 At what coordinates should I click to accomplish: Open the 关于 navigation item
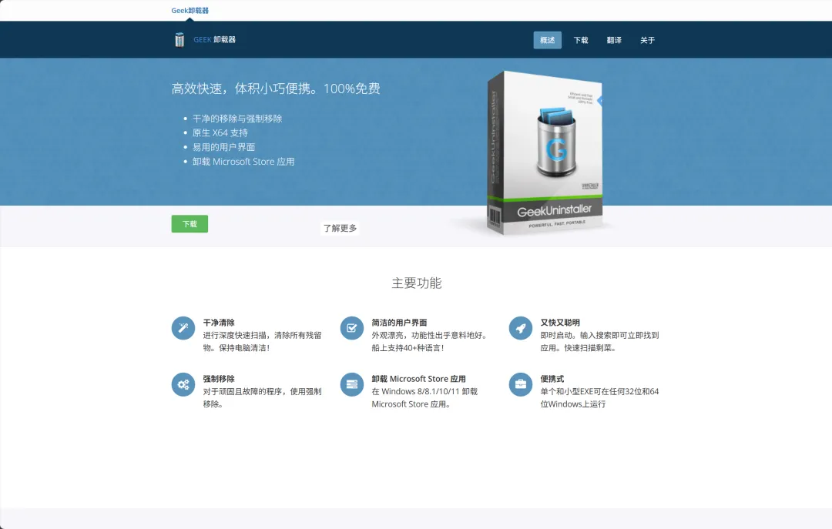(x=647, y=40)
